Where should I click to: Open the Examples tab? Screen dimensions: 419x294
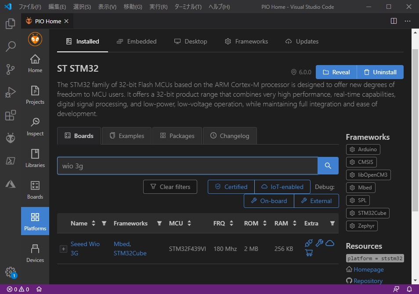point(126,136)
